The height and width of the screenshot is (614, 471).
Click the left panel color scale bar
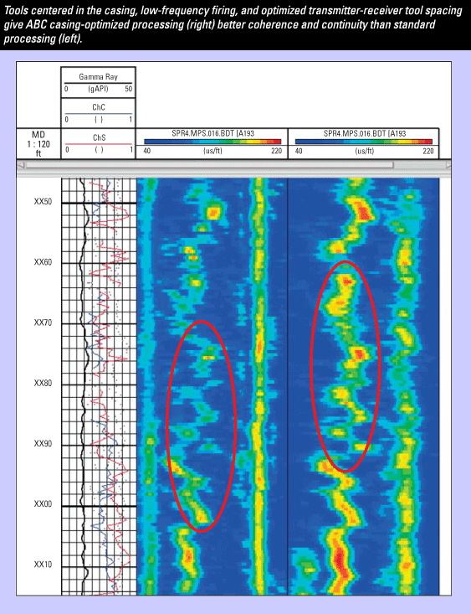point(212,142)
